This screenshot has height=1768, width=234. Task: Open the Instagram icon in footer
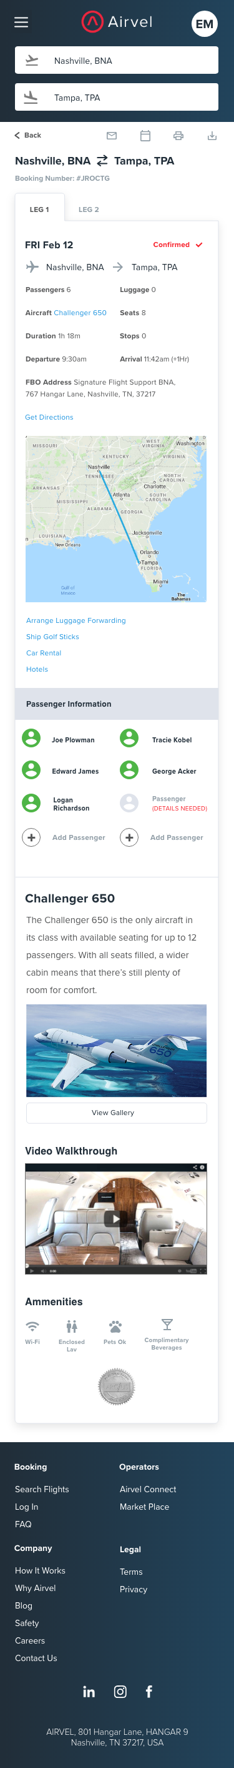click(x=120, y=1691)
